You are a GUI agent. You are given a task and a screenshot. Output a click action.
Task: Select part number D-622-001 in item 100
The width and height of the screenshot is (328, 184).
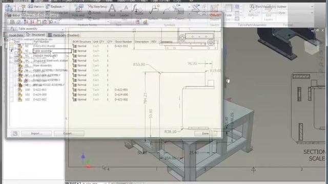[40, 90]
